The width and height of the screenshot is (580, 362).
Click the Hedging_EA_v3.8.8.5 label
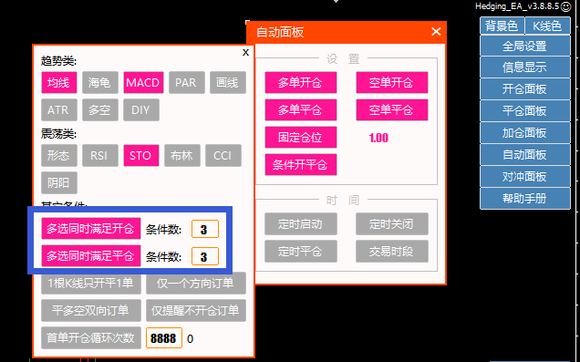[517, 6]
